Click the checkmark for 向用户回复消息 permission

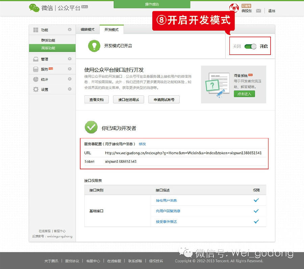tap(256, 211)
